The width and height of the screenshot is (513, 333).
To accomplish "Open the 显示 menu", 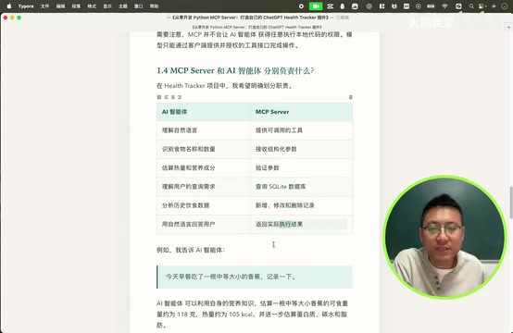I will 107,6.
